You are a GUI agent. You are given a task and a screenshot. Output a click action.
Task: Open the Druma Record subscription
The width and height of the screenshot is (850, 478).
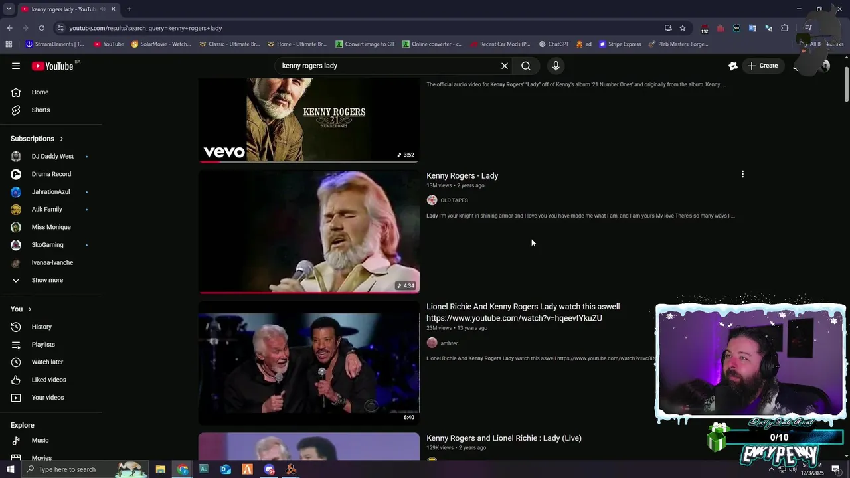point(50,174)
